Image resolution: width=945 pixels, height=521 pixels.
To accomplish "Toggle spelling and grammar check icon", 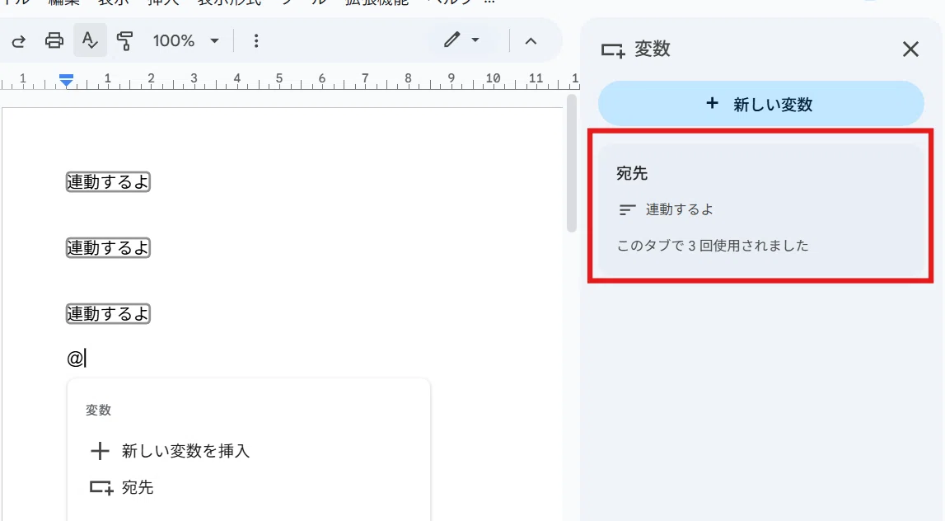I will tap(90, 40).
